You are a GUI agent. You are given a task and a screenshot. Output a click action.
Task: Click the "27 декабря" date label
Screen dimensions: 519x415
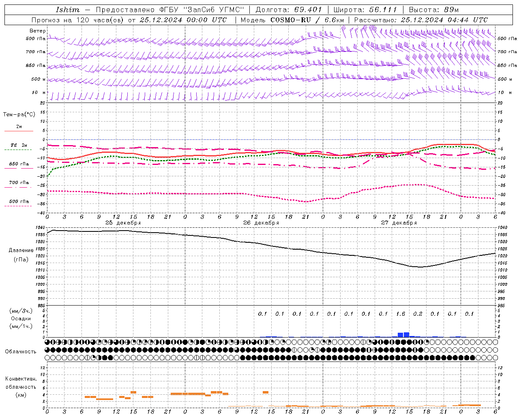tap(399, 223)
